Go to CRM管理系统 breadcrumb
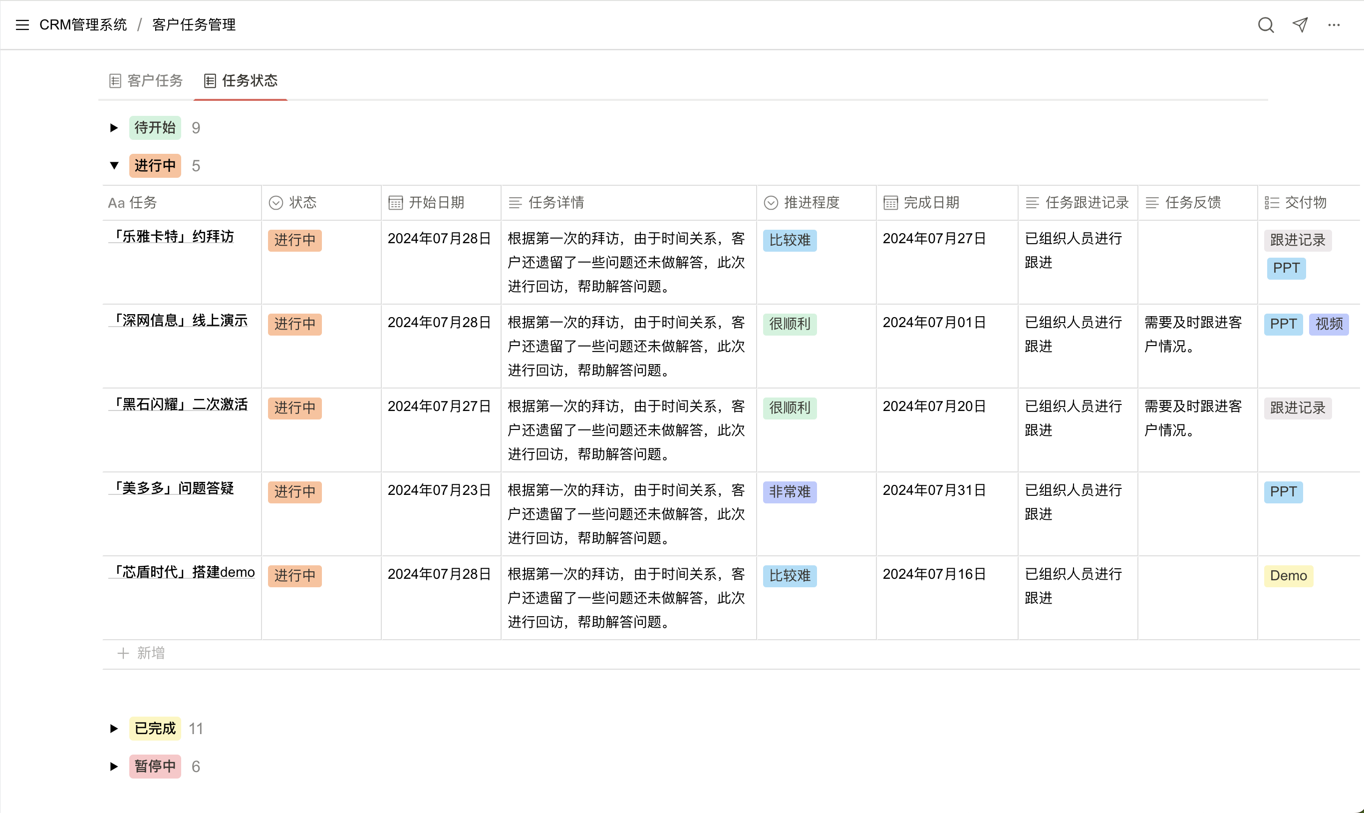 (x=83, y=24)
